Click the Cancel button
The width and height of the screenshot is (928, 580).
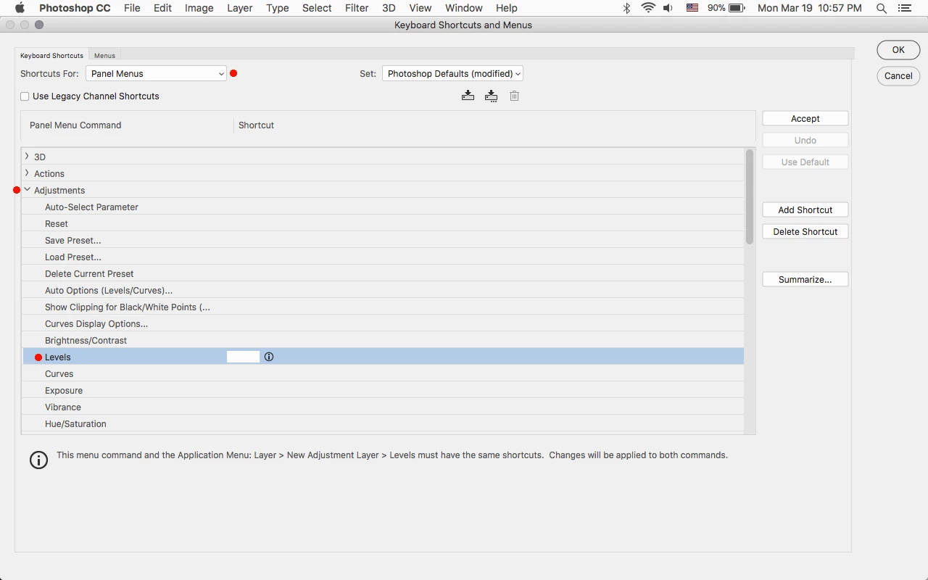coord(898,75)
